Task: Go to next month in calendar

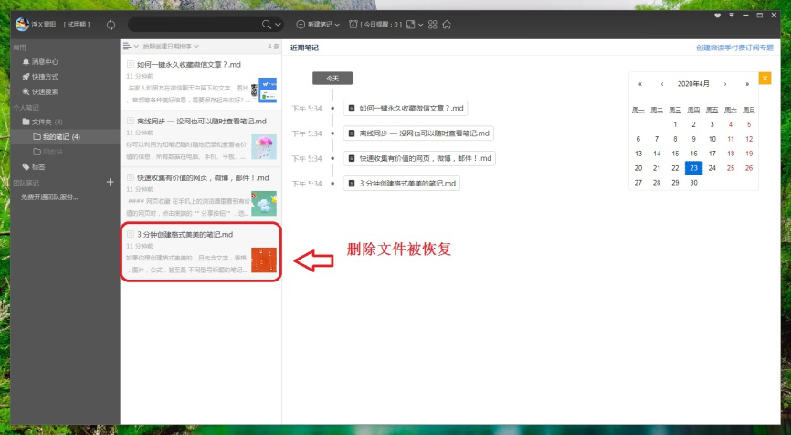Action: [725, 84]
